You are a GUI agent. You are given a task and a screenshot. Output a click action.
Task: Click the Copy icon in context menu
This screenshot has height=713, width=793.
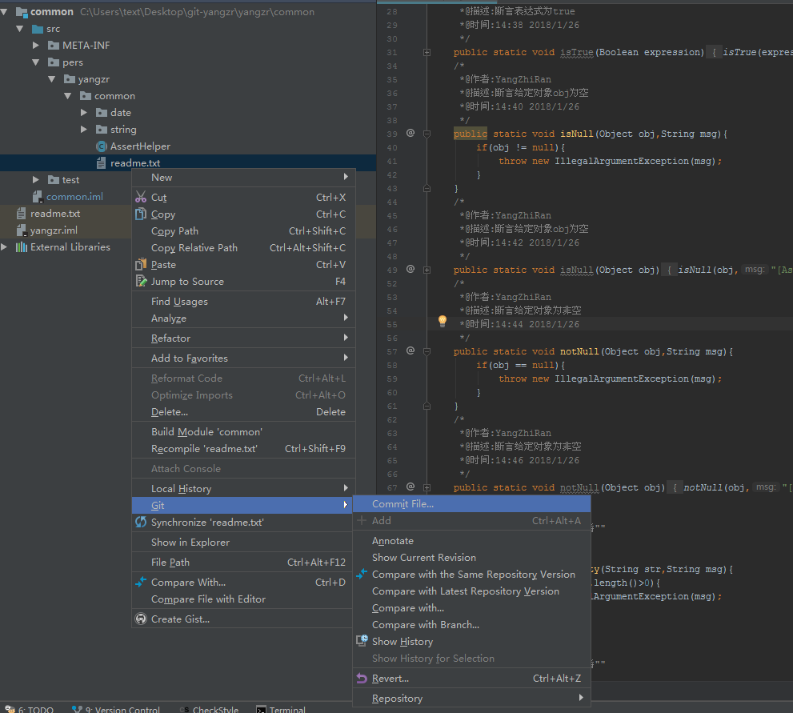pyautogui.click(x=141, y=214)
